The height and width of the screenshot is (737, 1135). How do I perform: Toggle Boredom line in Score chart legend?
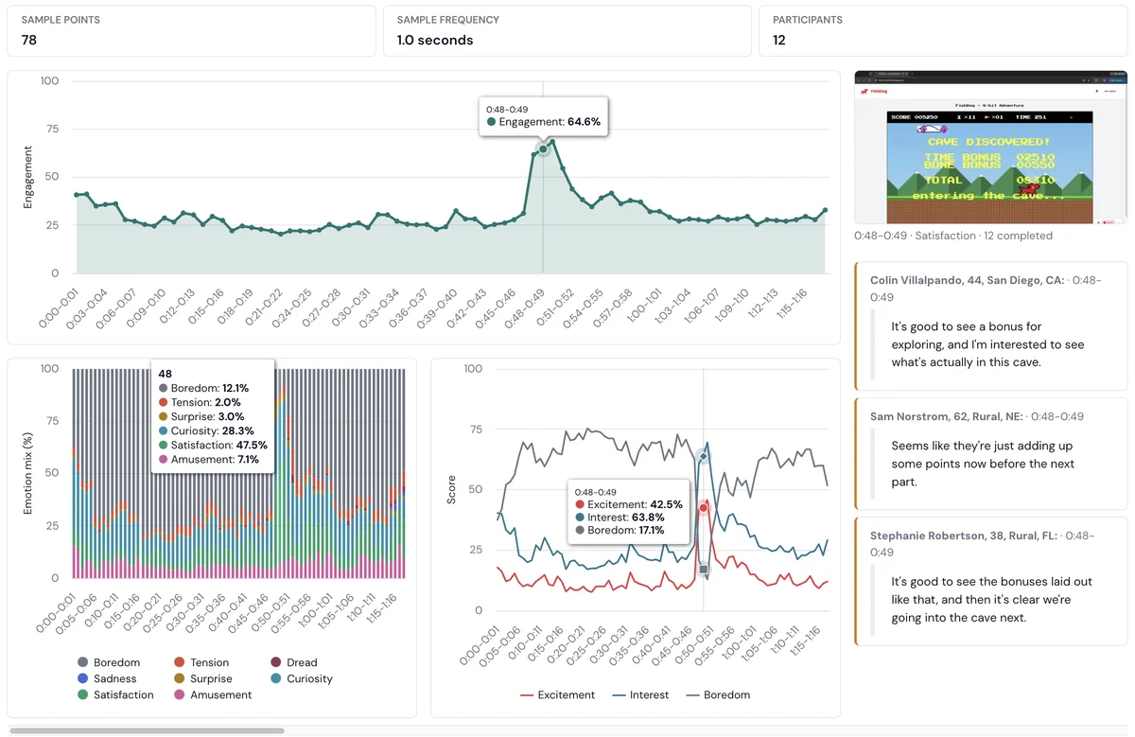(x=718, y=694)
